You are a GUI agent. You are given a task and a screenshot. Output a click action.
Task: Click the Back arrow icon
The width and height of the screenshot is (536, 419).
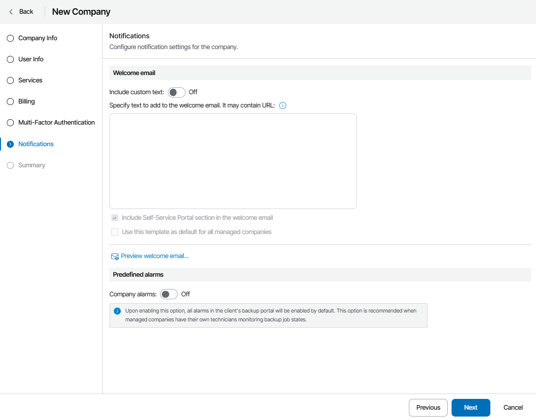pos(11,12)
